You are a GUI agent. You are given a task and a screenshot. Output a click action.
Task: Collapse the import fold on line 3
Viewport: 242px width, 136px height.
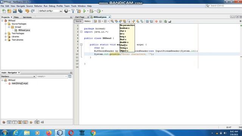(x=81, y=32)
